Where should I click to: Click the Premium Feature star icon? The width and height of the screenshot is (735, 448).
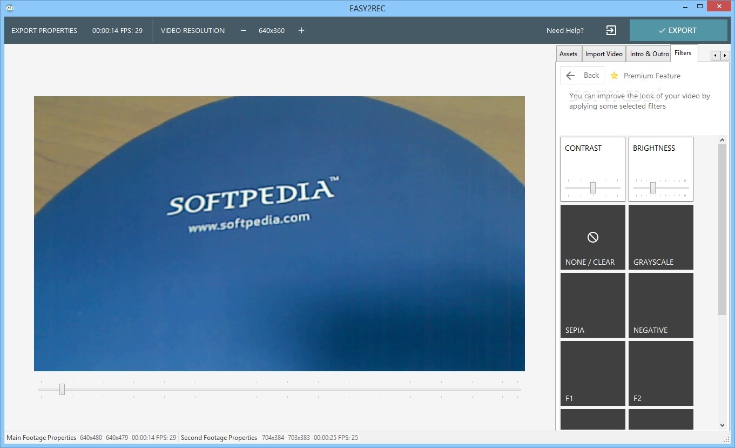point(614,76)
